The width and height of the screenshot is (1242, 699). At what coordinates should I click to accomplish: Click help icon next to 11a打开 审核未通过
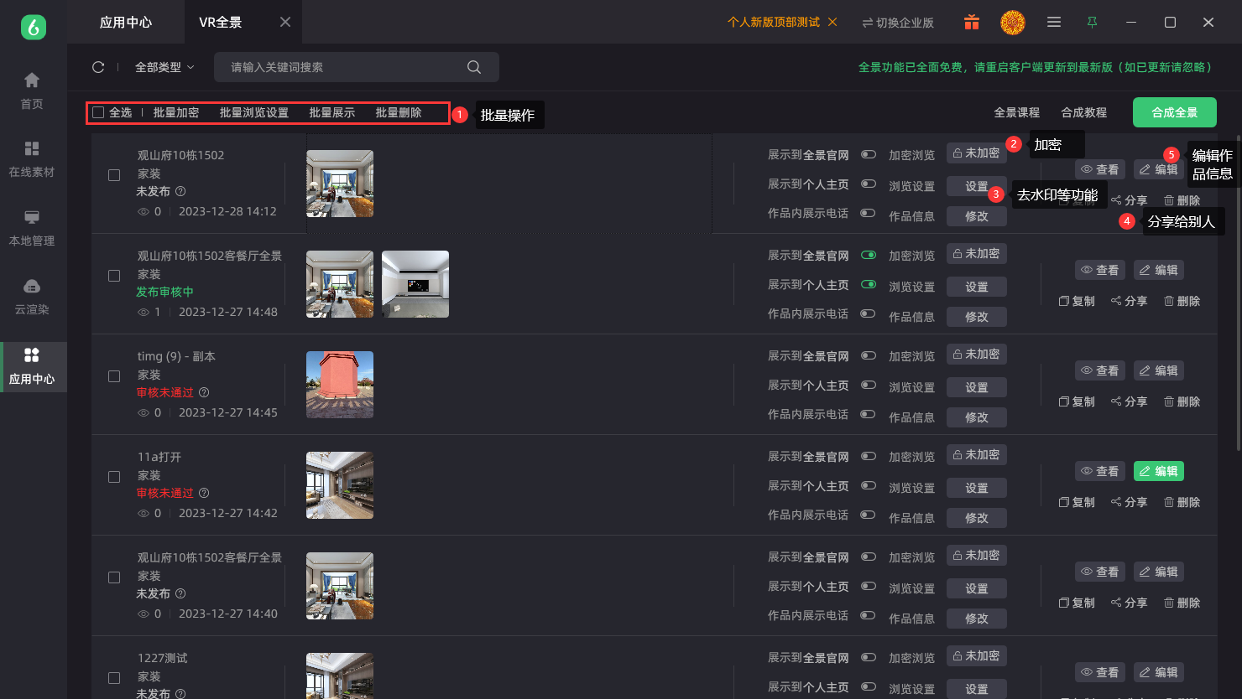pos(204,493)
